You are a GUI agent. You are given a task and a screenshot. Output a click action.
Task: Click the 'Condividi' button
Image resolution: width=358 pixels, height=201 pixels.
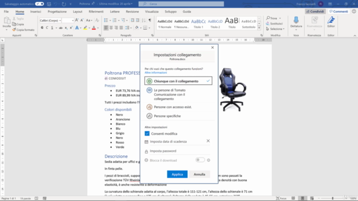click(315, 11)
